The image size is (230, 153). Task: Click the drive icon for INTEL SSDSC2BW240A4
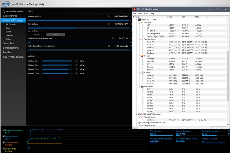pyautogui.click(x=139, y=114)
